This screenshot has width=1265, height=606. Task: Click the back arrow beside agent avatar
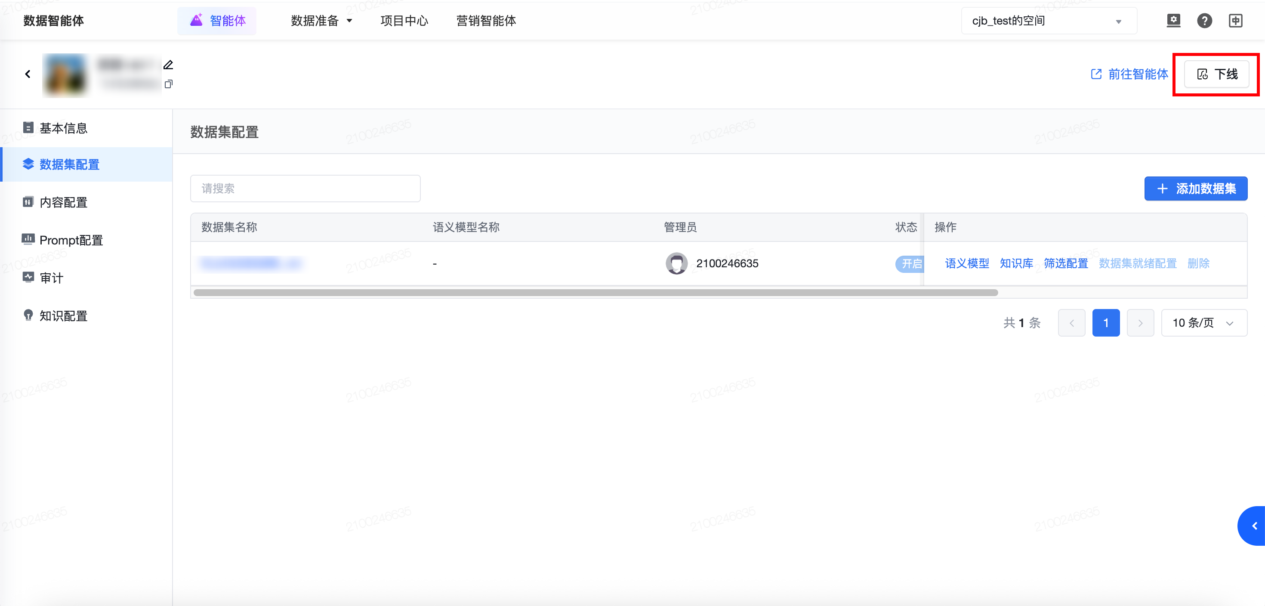(28, 74)
